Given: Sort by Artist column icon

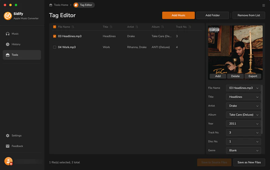Looking at the screenshot, I should tap(137, 27).
